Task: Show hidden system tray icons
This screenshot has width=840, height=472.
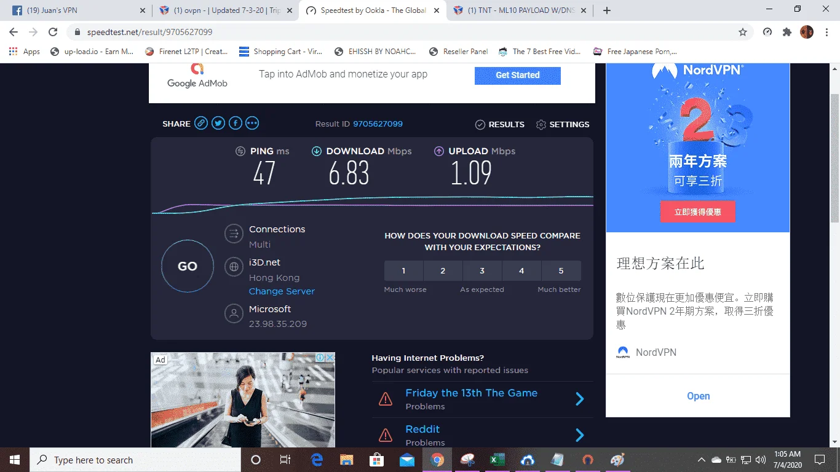Action: [702, 460]
